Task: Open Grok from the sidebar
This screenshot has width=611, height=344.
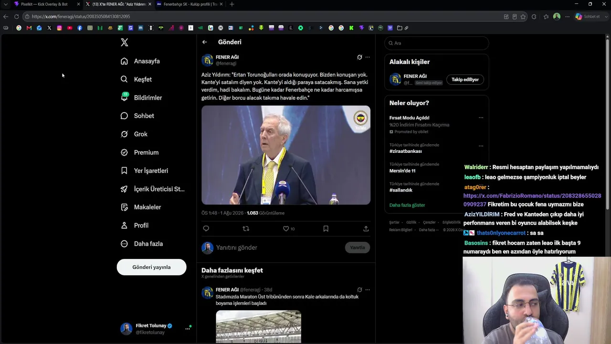Action: pos(134,134)
